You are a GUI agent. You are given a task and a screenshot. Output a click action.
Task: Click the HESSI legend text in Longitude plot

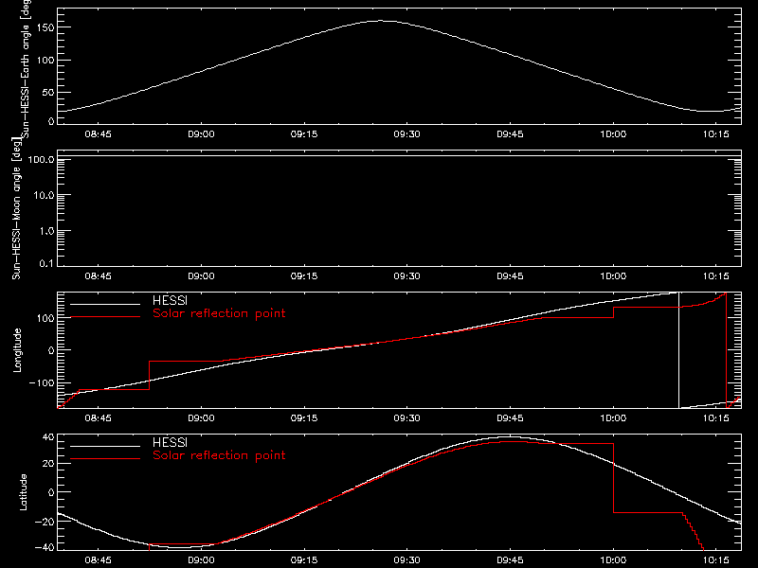[x=170, y=300]
